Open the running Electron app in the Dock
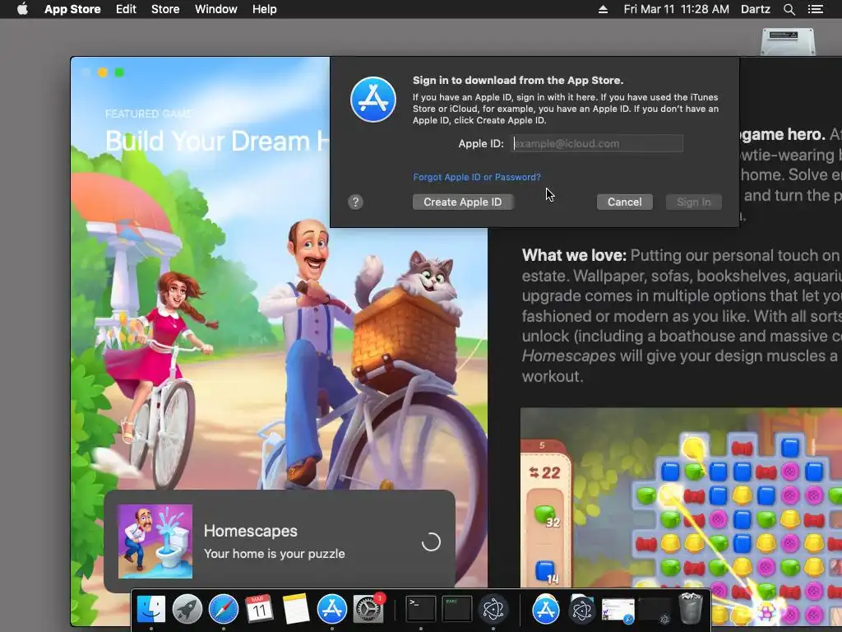 pos(493,609)
